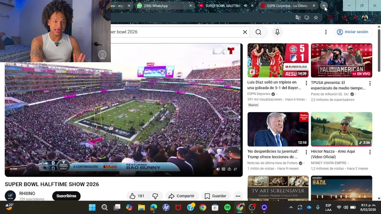Open the Luis Díaz Bundesliga video thumbnail
Viewport: 381px width, 214px height.
pyautogui.click(x=278, y=60)
